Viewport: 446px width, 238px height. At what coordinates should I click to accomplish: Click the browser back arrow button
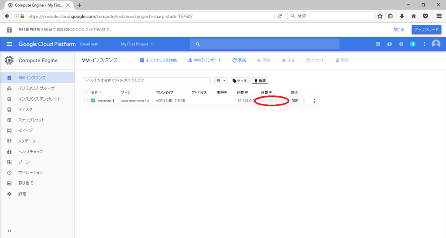pos(7,16)
